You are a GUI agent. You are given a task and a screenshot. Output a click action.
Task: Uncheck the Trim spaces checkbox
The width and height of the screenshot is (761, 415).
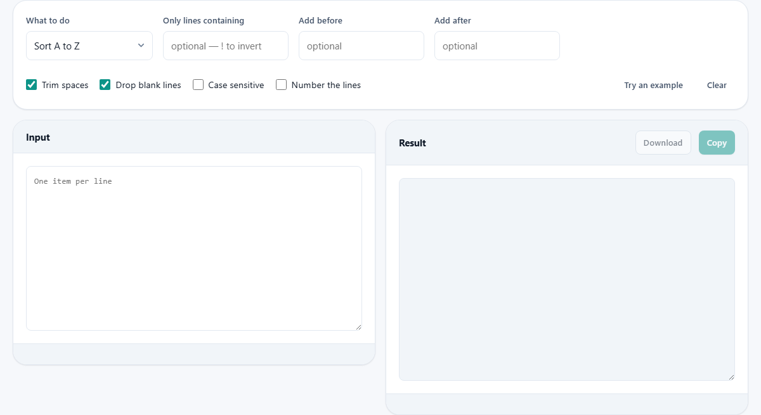(31, 85)
